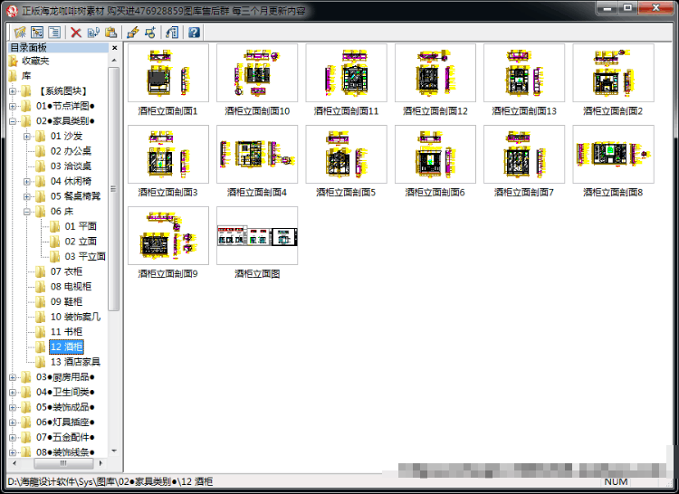The width and height of the screenshot is (679, 494).
Task: Close the 目录面板 directory panel
Action: click(x=114, y=48)
